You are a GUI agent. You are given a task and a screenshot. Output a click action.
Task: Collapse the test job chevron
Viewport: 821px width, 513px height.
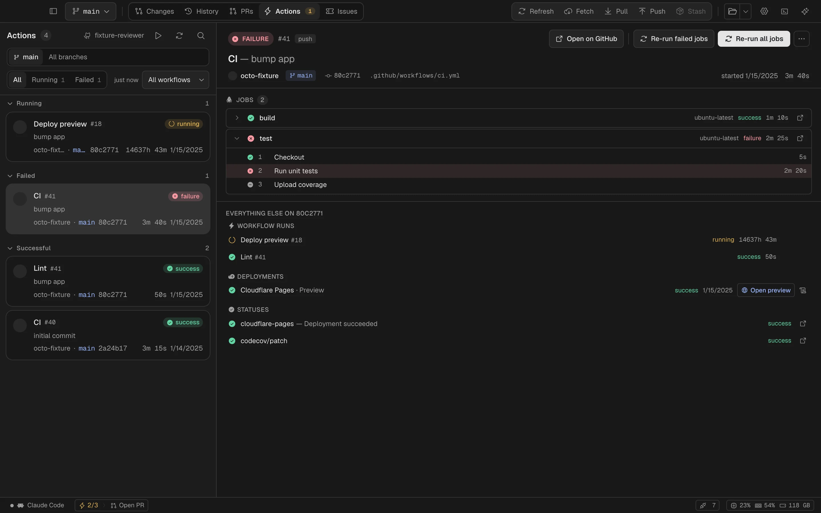(237, 138)
